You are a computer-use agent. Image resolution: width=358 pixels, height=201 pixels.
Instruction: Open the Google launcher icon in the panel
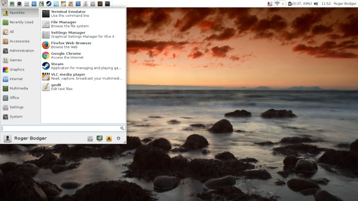click(41, 4)
